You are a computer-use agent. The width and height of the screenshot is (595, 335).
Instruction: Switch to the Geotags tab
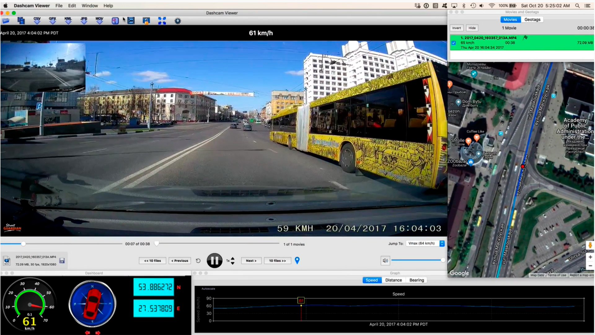point(532,20)
